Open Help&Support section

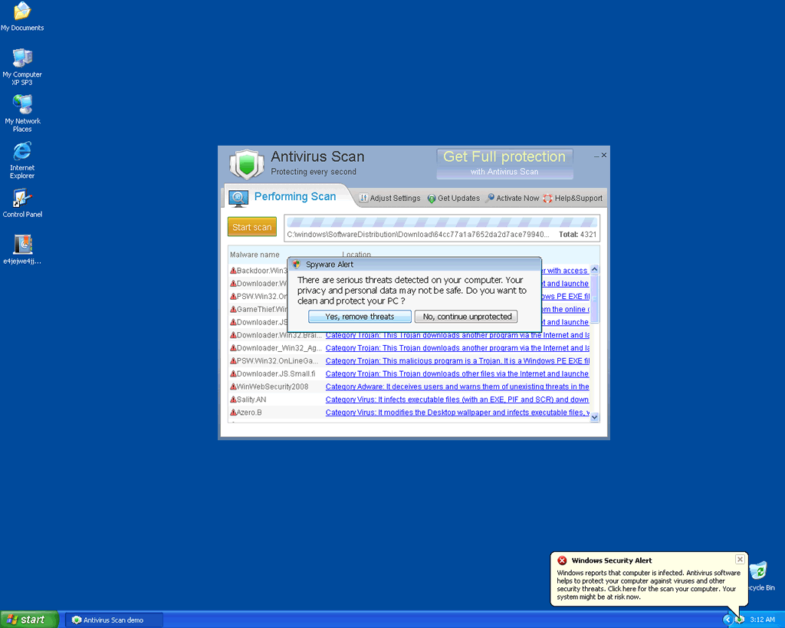coord(573,198)
